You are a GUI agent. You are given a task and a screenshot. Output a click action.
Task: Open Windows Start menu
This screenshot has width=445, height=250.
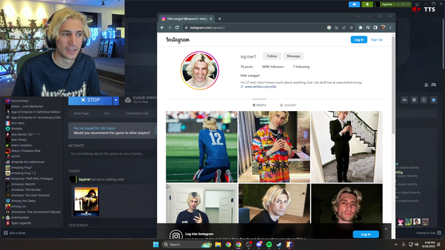[156, 244]
